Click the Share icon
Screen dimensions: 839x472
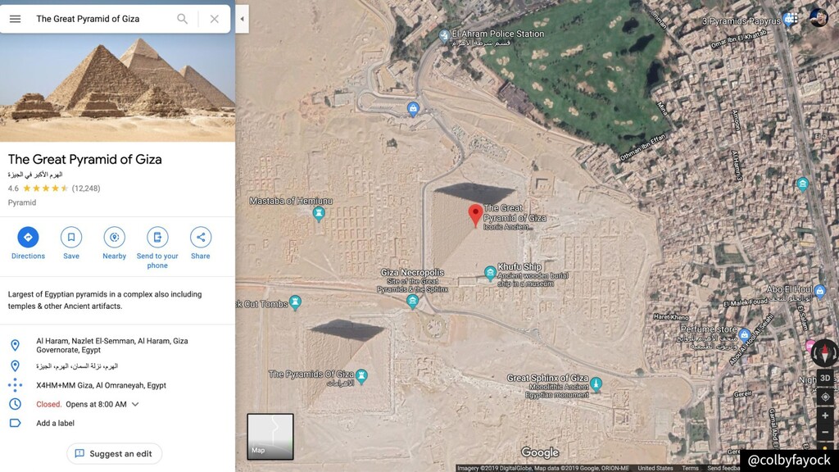pyautogui.click(x=201, y=237)
